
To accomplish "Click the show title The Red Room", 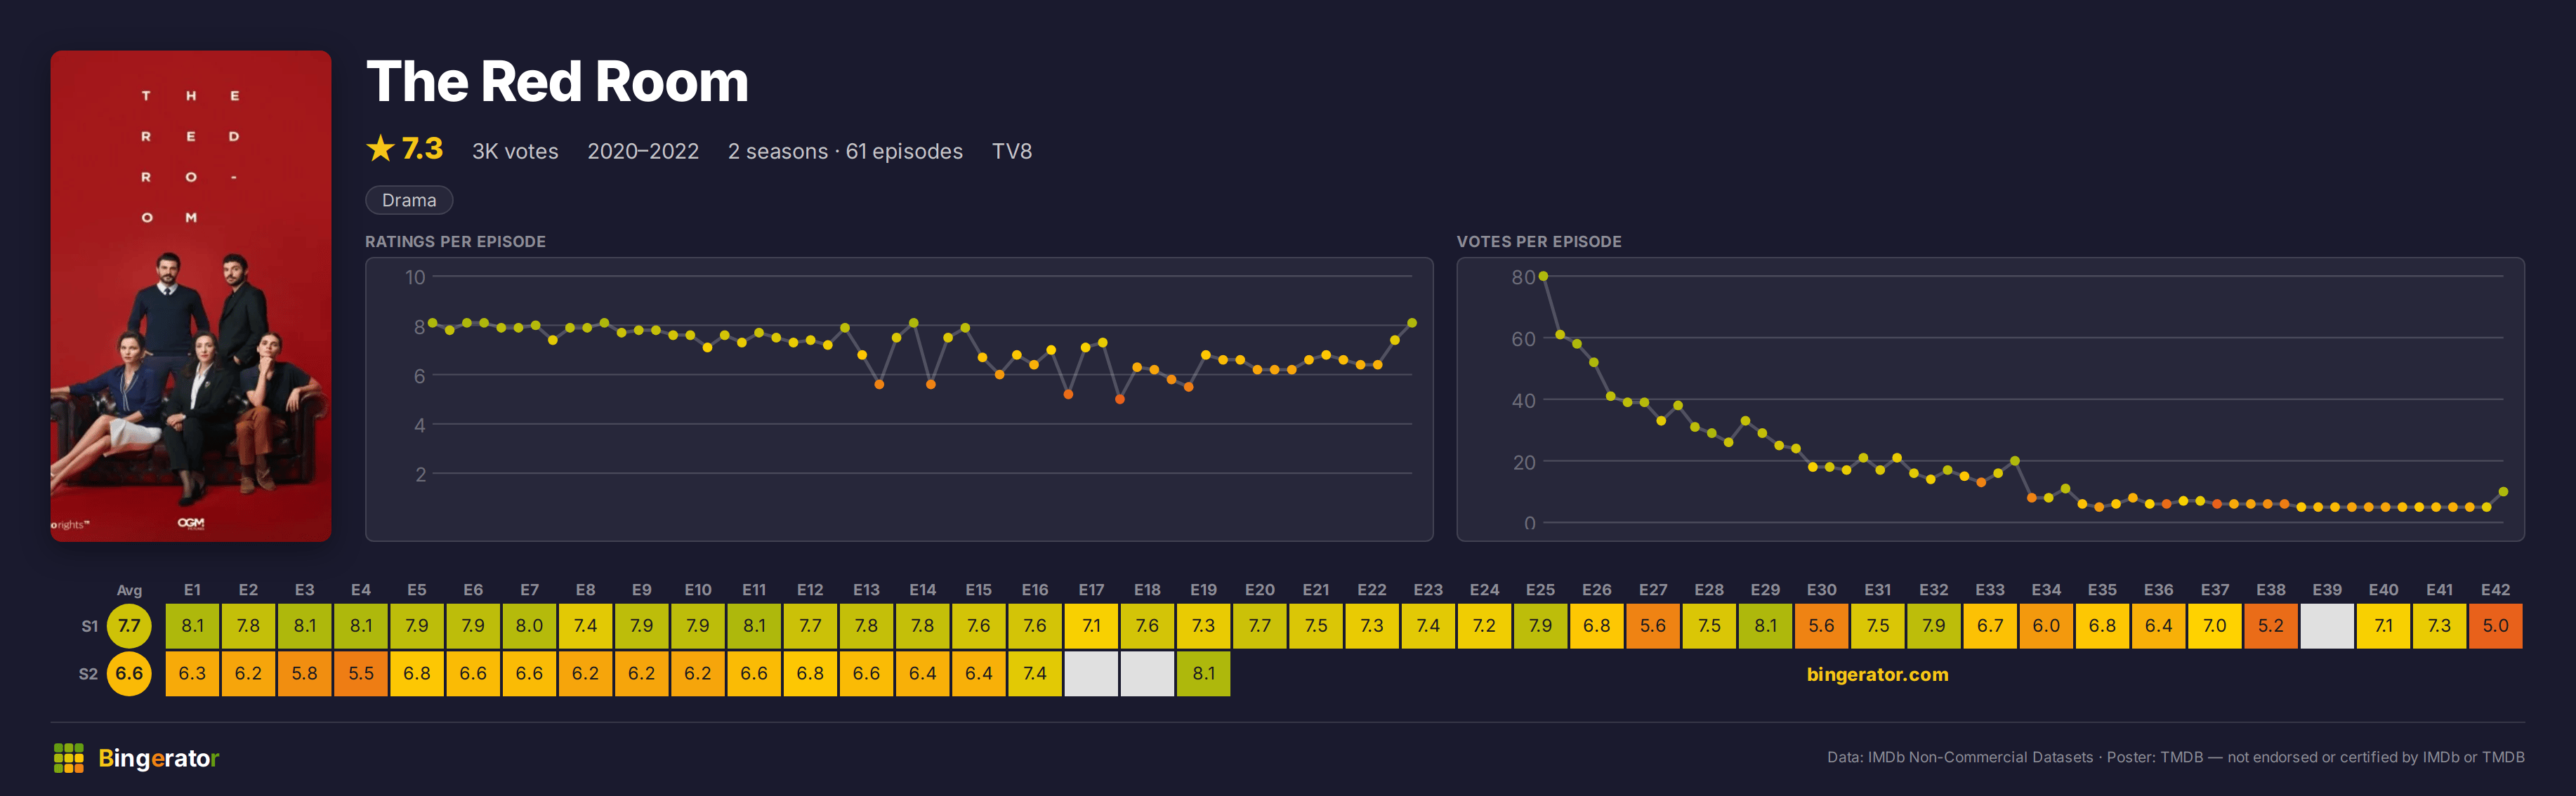I will [557, 82].
